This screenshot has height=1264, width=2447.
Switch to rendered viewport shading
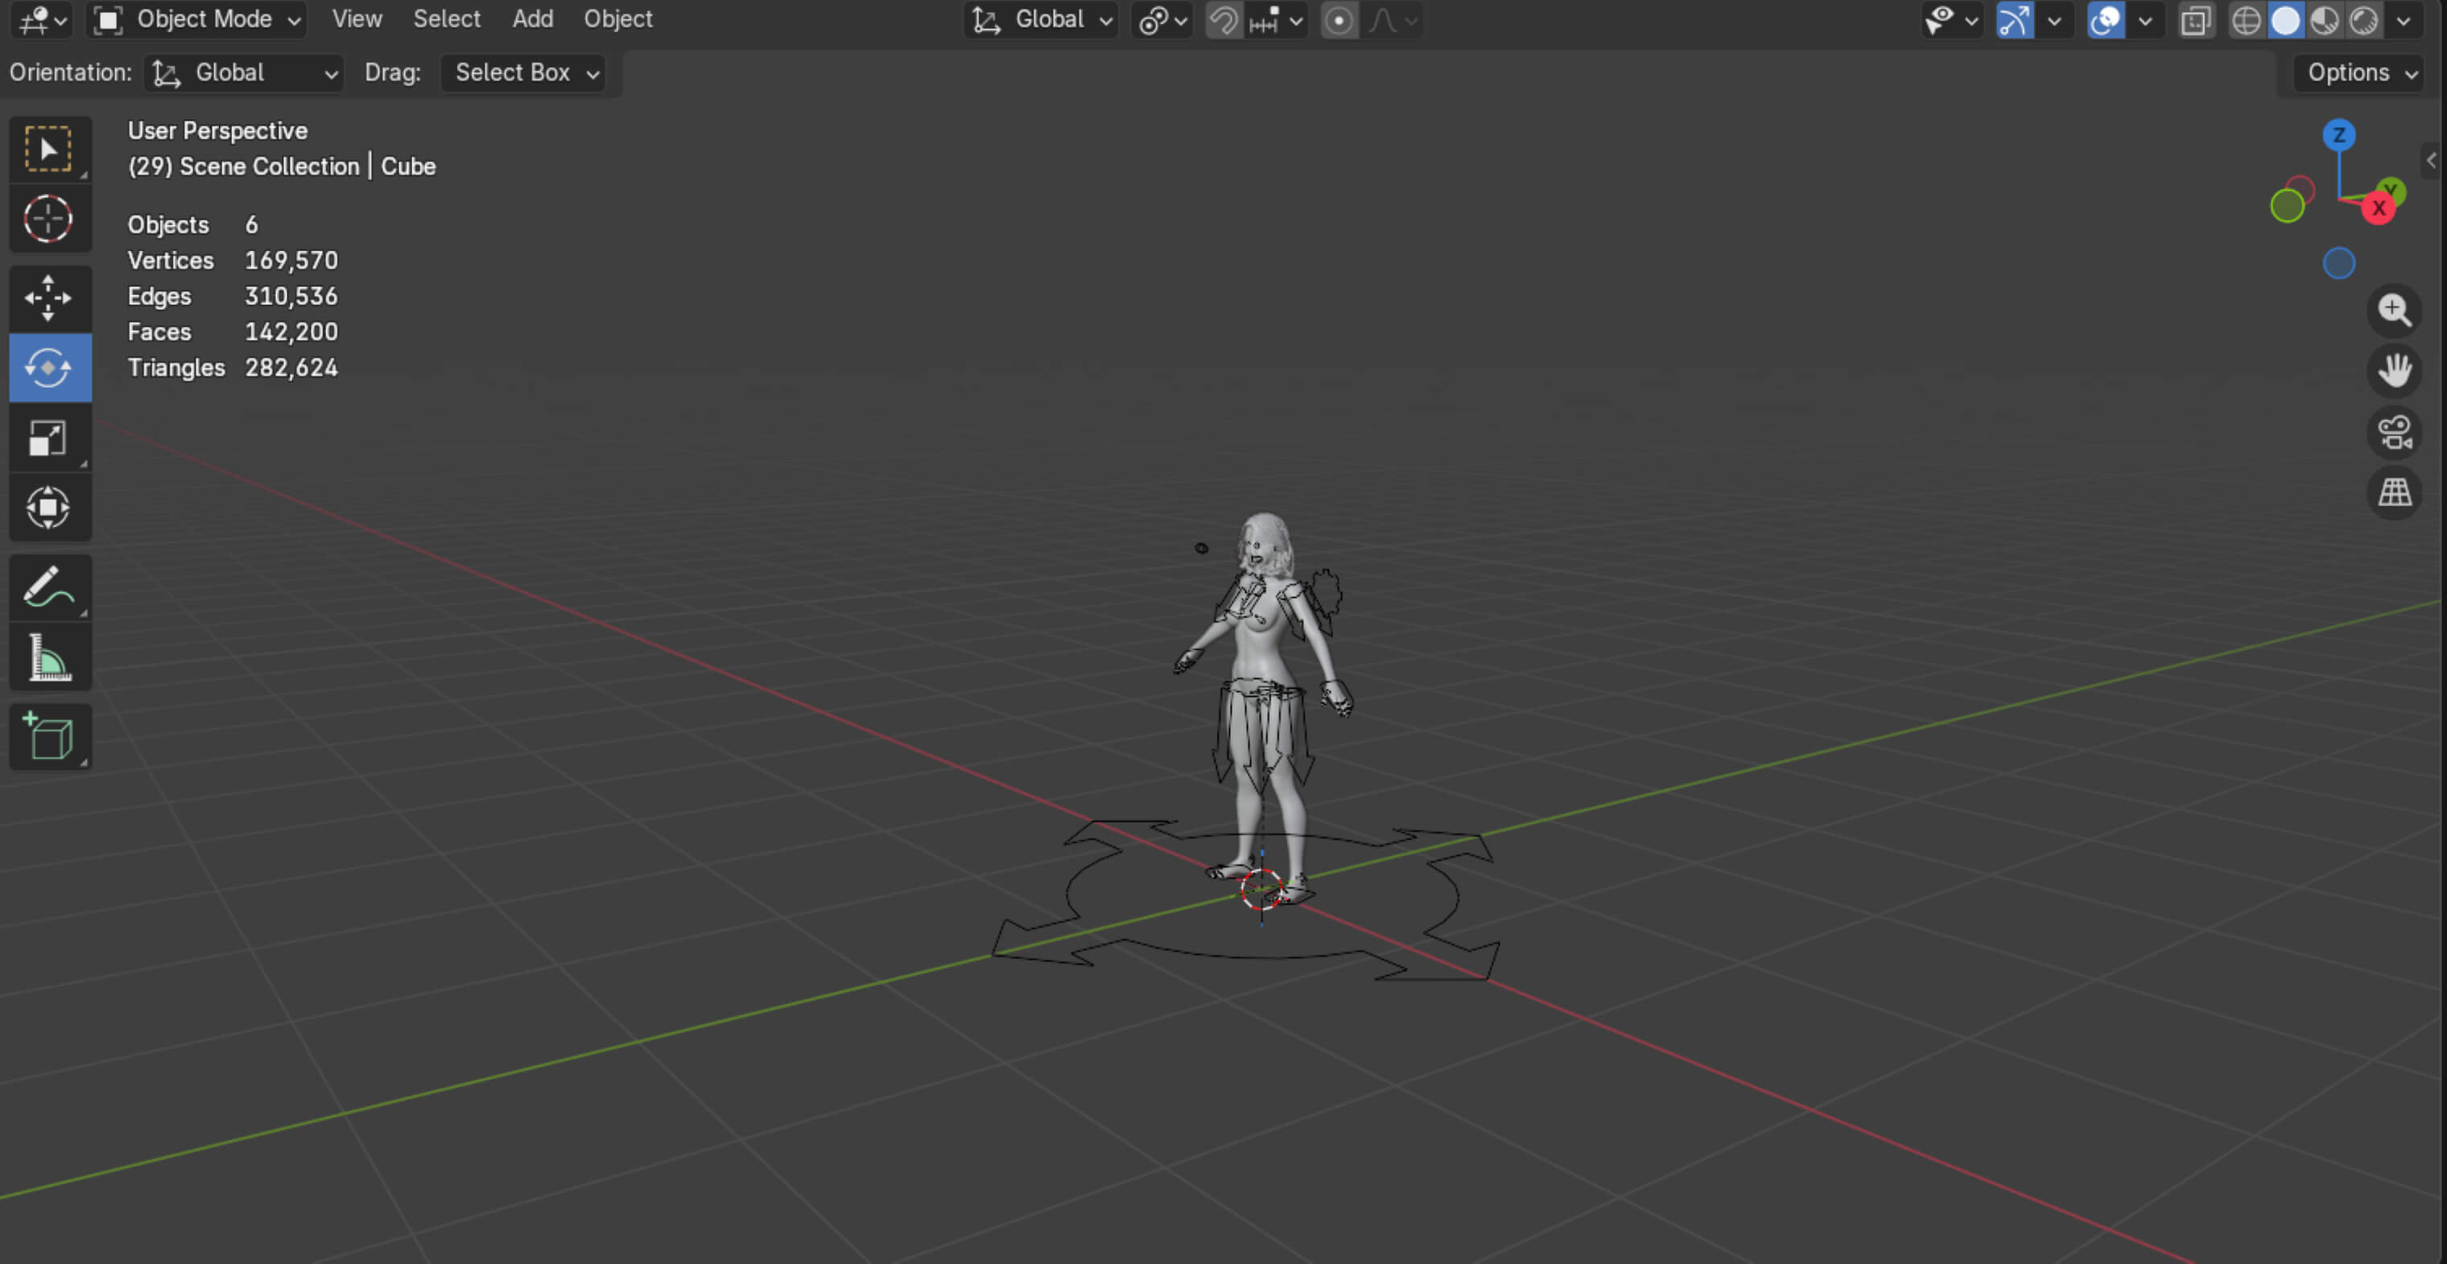2363,20
